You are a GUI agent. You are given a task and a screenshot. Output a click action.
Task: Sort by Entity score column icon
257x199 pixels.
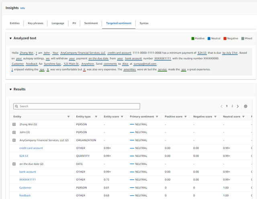coord(122,117)
